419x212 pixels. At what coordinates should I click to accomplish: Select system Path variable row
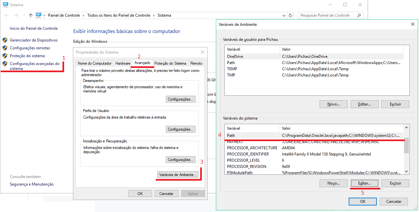pos(314,136)
